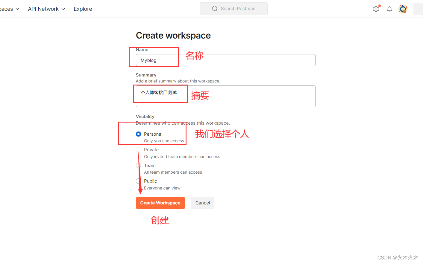
Task: Click the search magnifier icon
Action: (215, 9)
